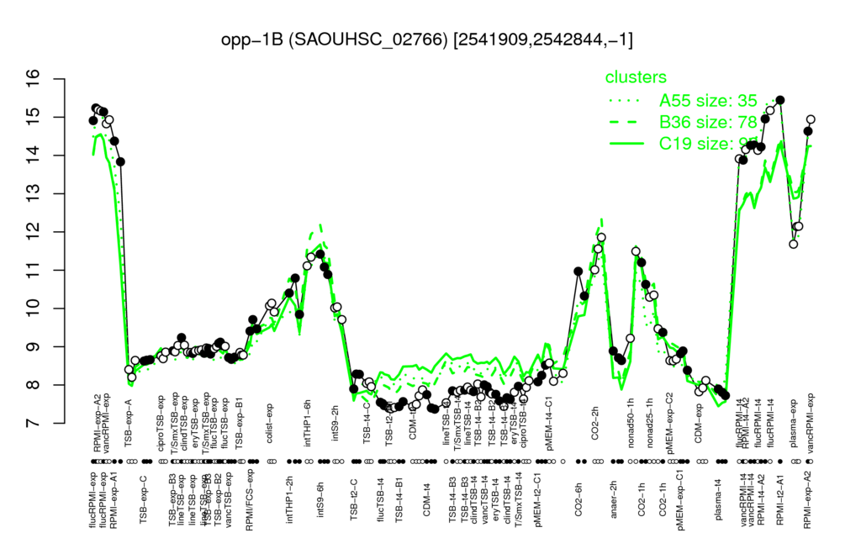Click y-axis tick label 13
861x538 pixels.
point(34,194)
